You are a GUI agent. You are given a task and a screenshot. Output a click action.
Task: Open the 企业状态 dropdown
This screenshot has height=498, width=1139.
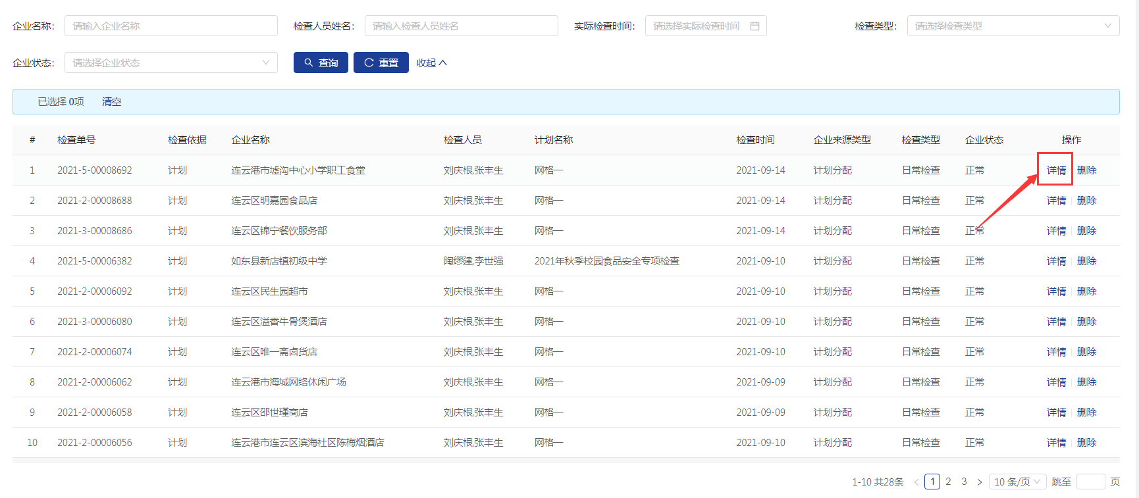coord(171,63)
